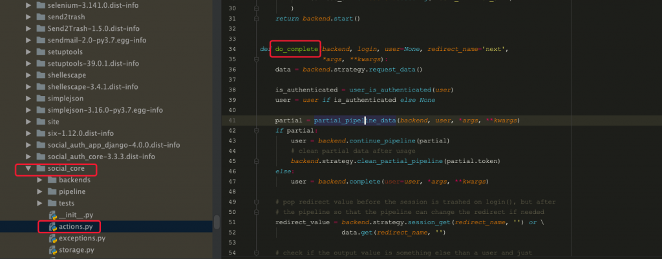Toggle code fold at line 34 def
Screen dimensions: 662x259
pyautogui.click(x=257, y=49)
